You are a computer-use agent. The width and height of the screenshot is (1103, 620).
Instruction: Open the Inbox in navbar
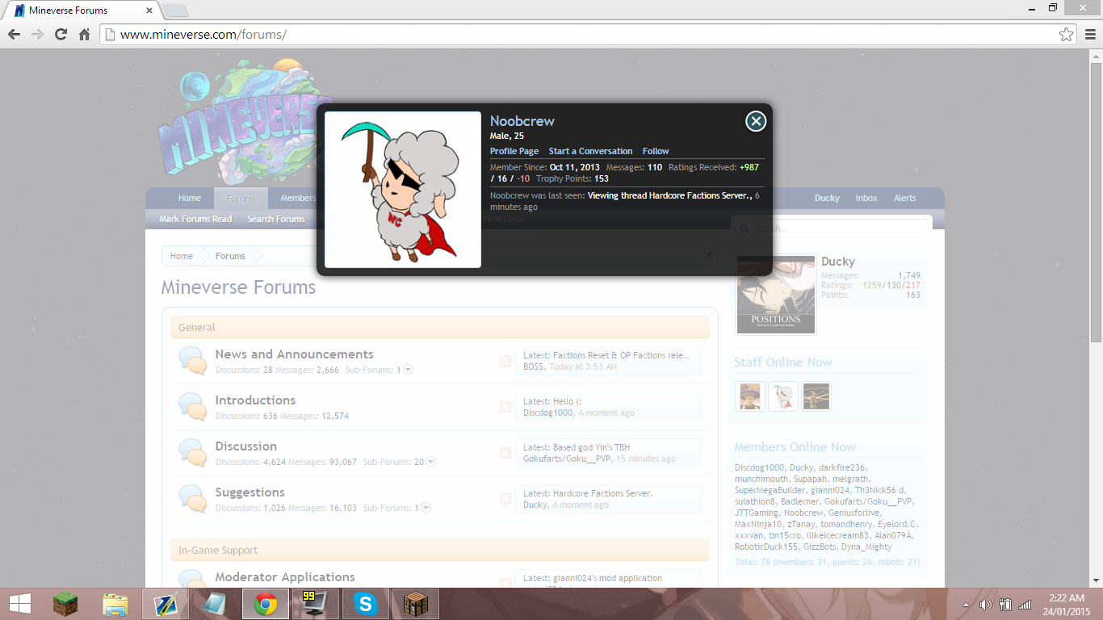(866, 198)
